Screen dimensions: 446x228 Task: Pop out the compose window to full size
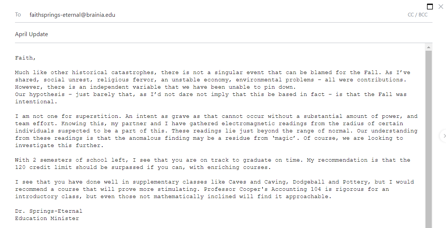click(430, 7)
